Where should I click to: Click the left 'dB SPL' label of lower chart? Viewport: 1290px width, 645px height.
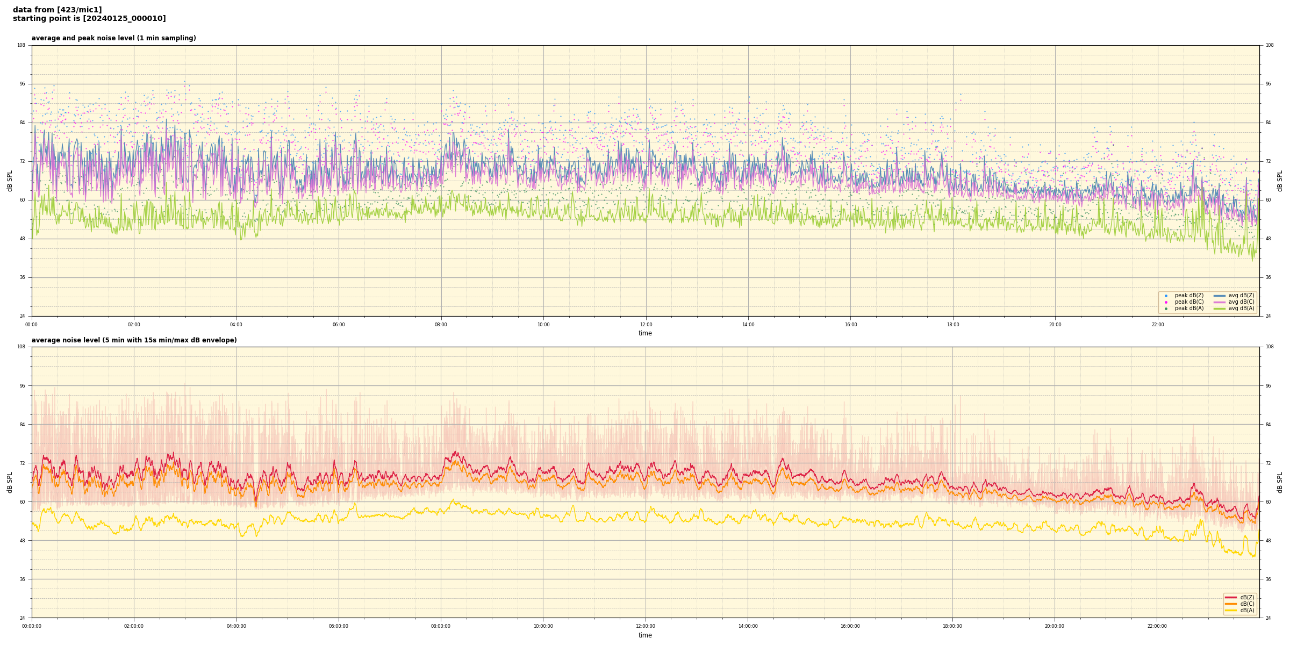[x=10, y=482]
